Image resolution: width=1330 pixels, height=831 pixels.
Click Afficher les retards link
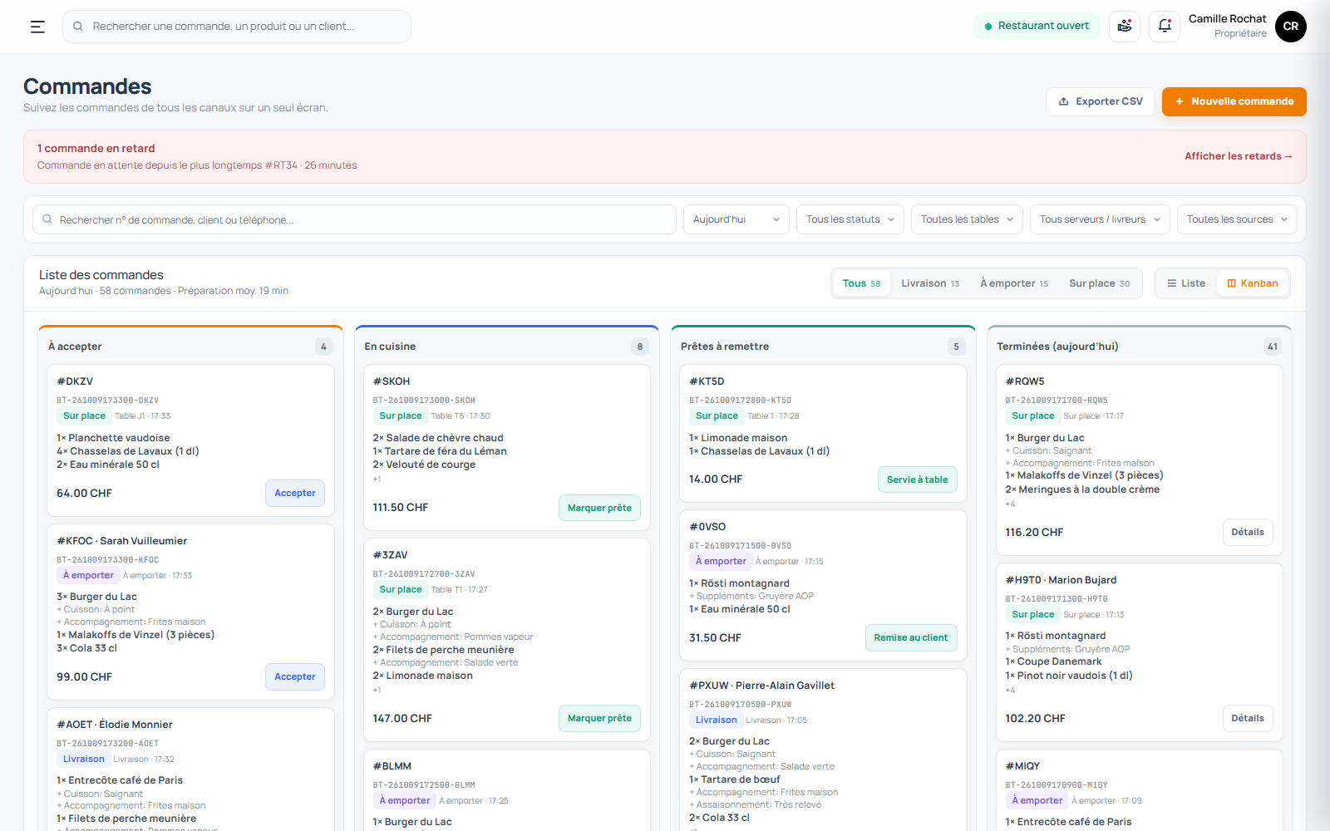[x=1238, y=156]
